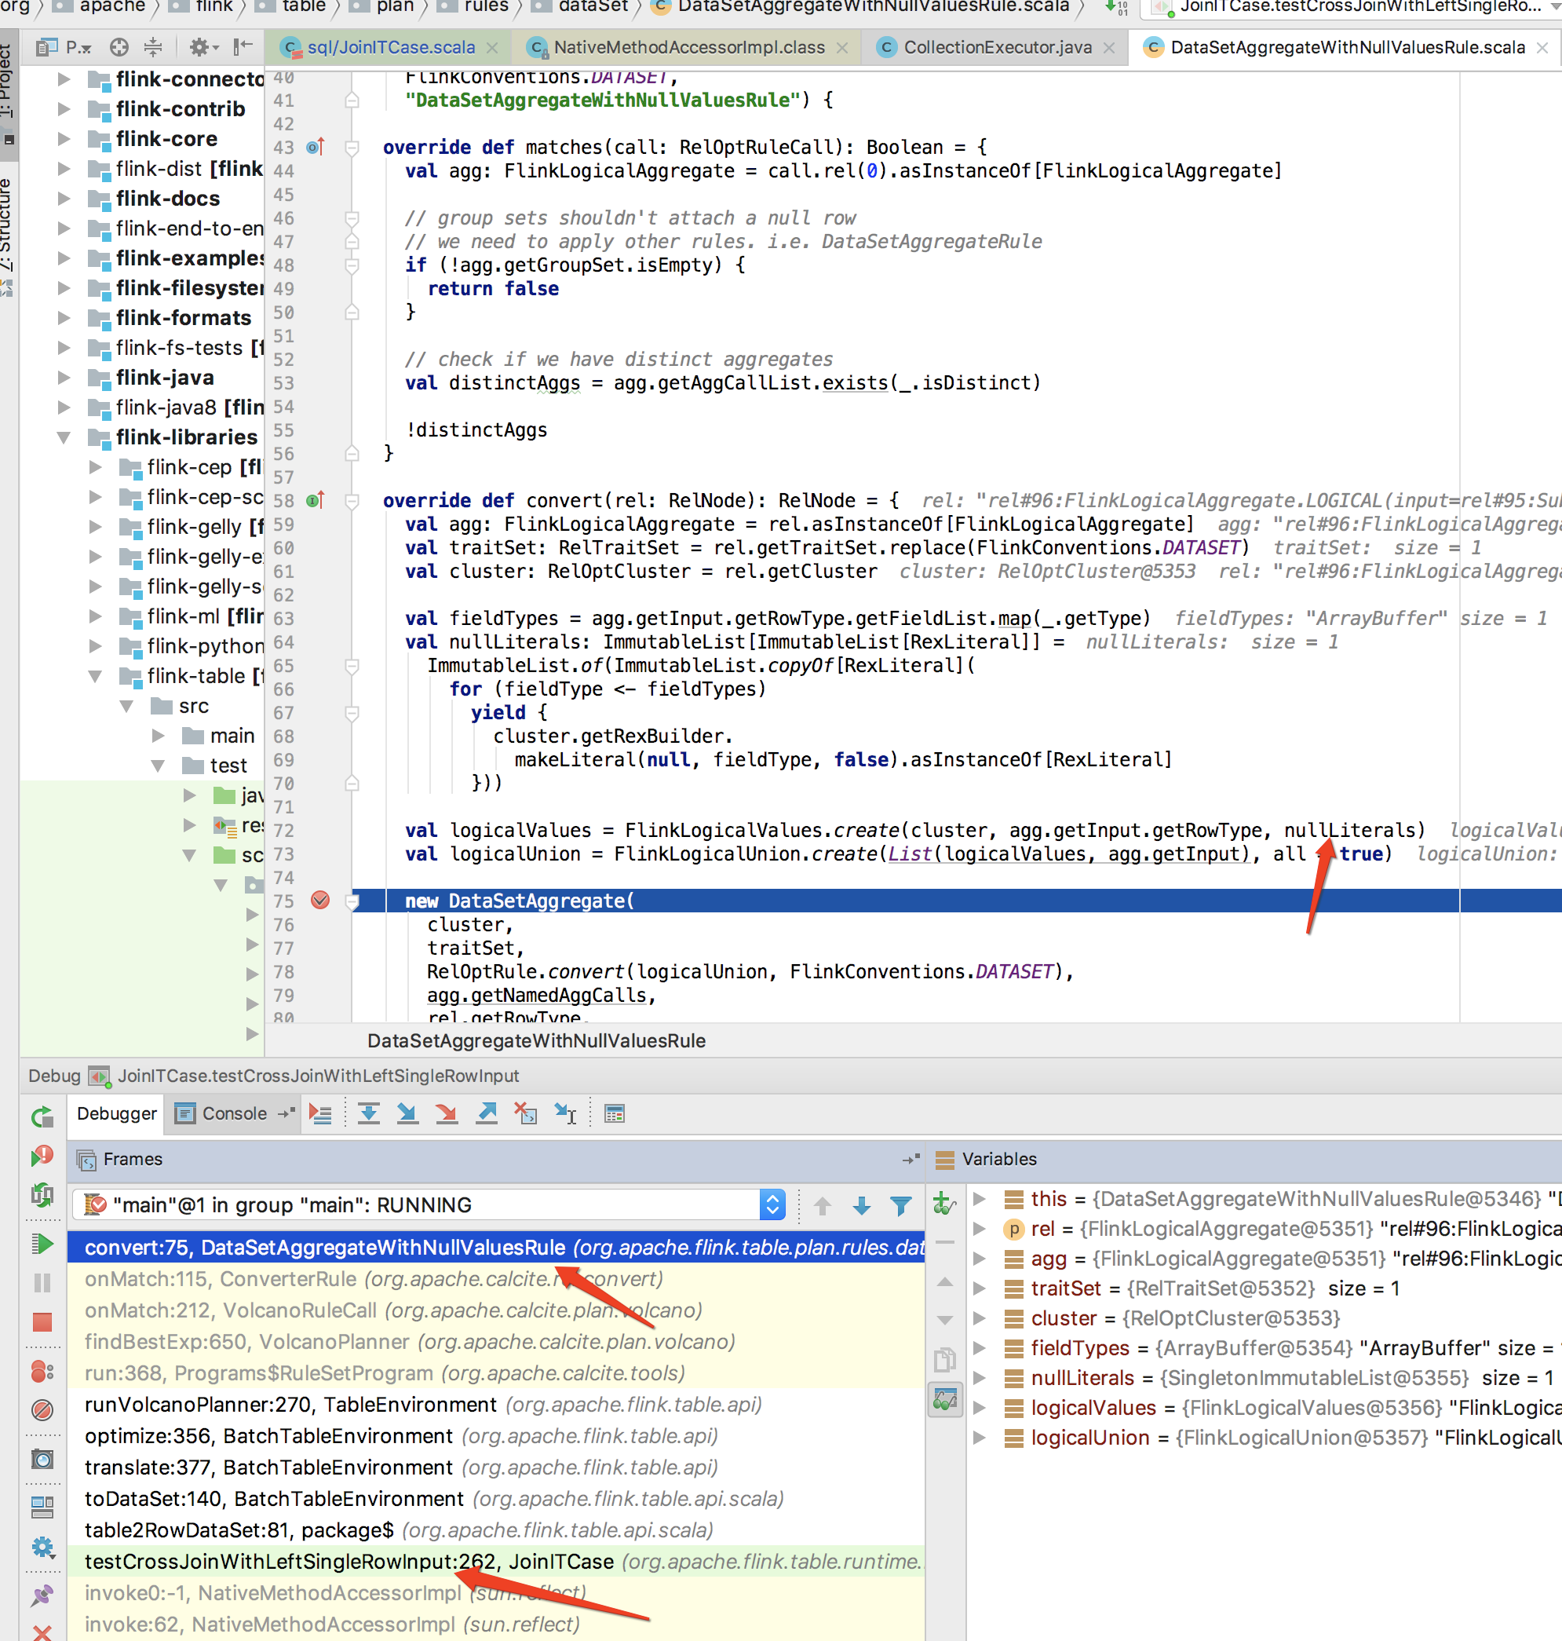The height and width of the screenshot is (1641, 1562).
Task: Click the Step Into debugger icon
Action: click(x=407, y=1113)
